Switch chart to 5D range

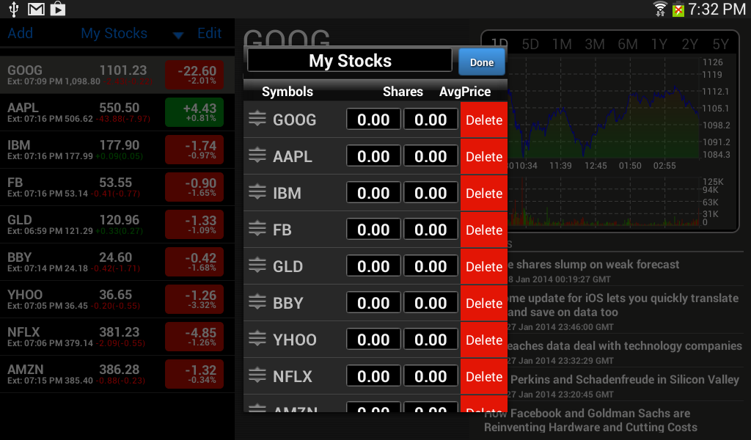point(530,45)
